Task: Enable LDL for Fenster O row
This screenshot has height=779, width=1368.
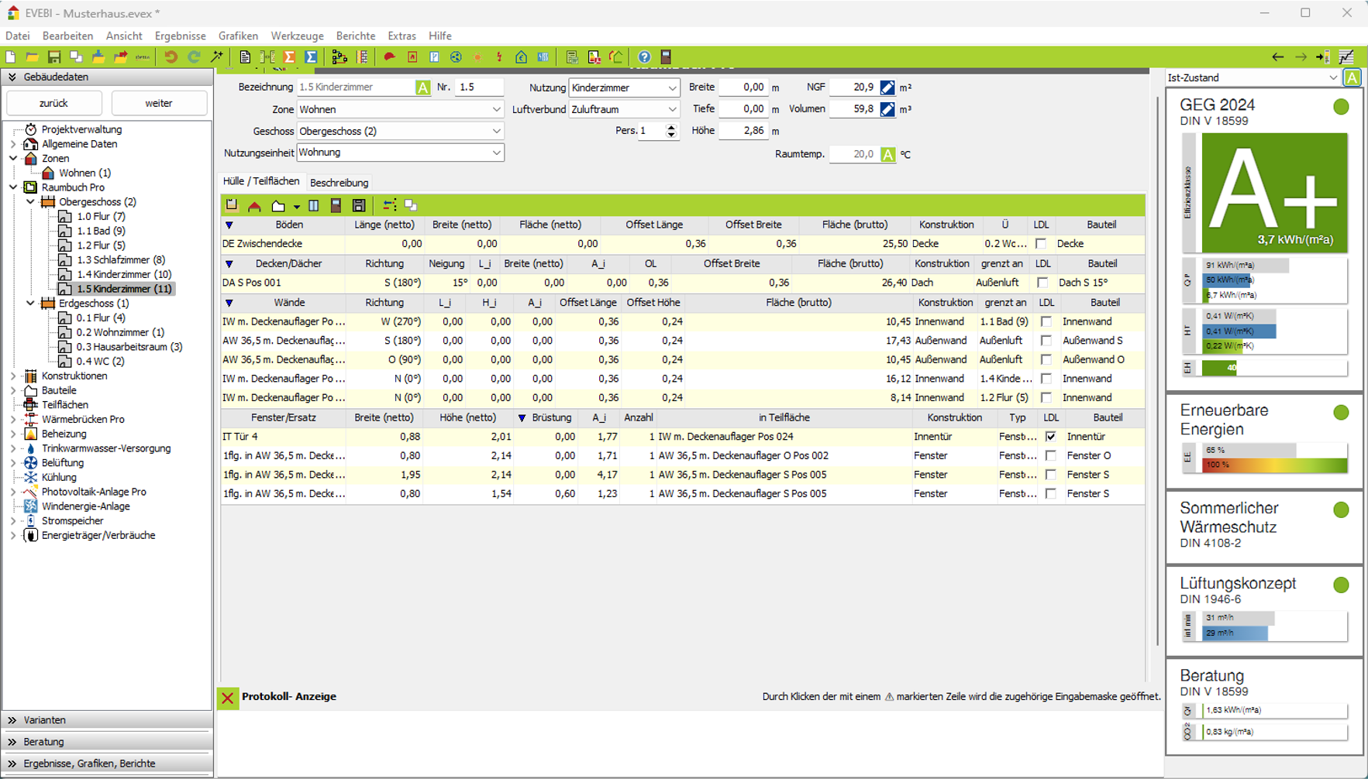Action: pos(1050,456)
